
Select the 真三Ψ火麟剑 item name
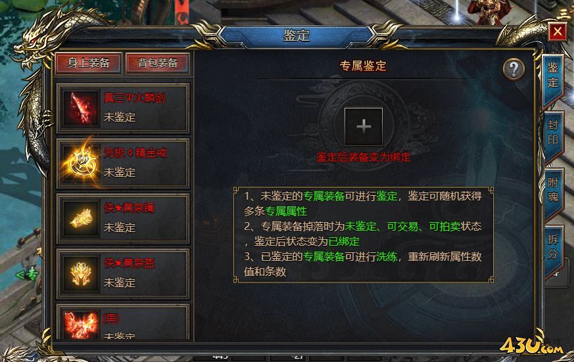click(134, 98)
